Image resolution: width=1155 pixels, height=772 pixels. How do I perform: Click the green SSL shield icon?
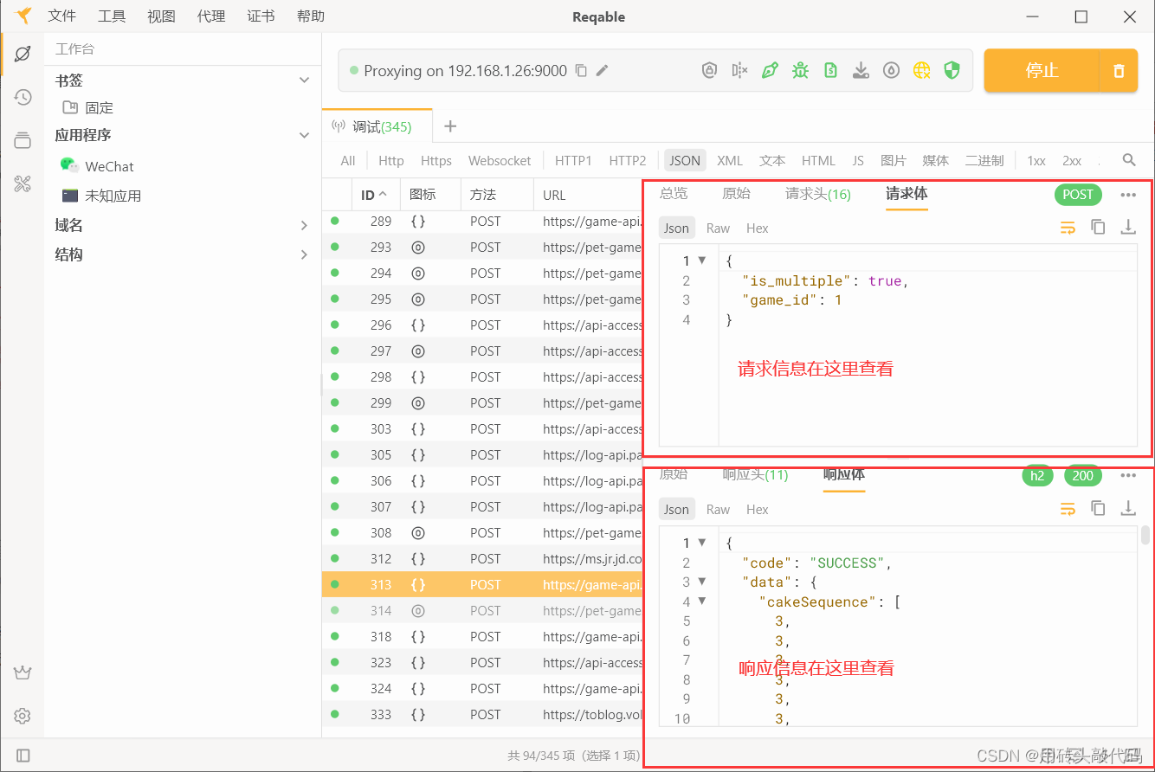tap(952, 70)
